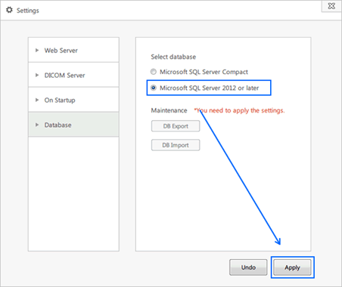The image size is (342, 287).
Task: Click the Database section arrow
Action: [37, 125]
